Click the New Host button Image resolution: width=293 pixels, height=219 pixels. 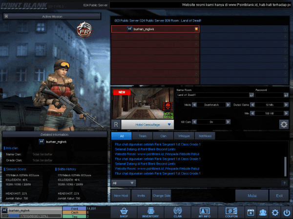point(121,196)
